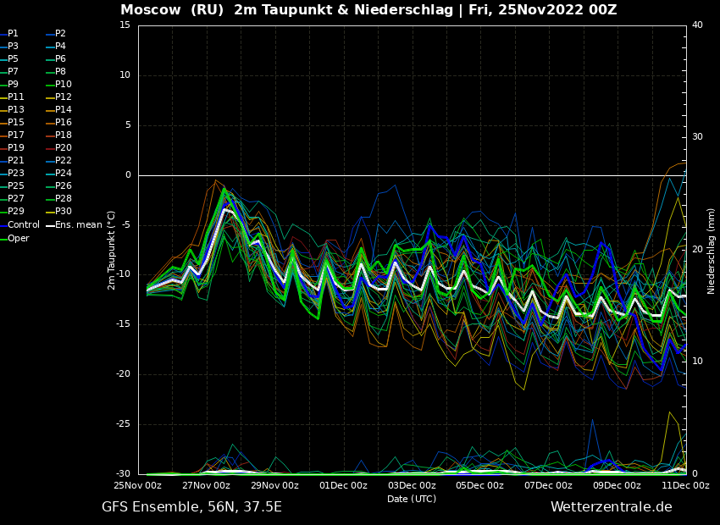Click the Control run legend entry

coord(23,225)
